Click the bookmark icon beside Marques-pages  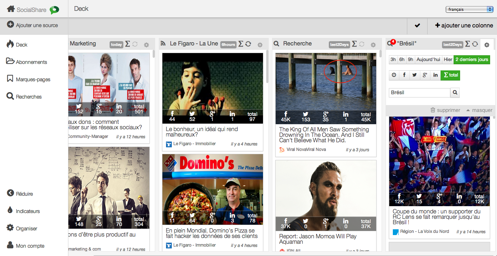pos(10,78)
